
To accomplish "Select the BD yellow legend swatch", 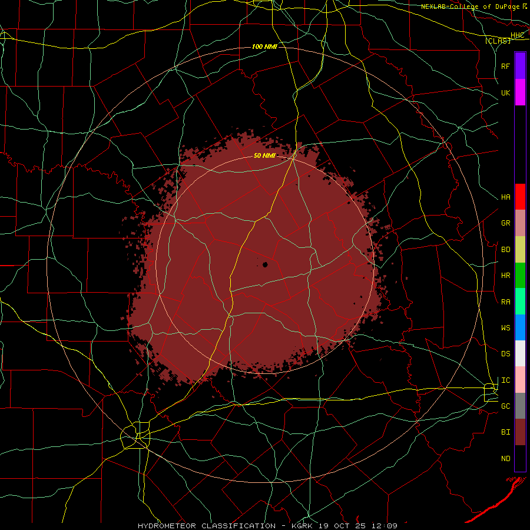I will 520,249.
